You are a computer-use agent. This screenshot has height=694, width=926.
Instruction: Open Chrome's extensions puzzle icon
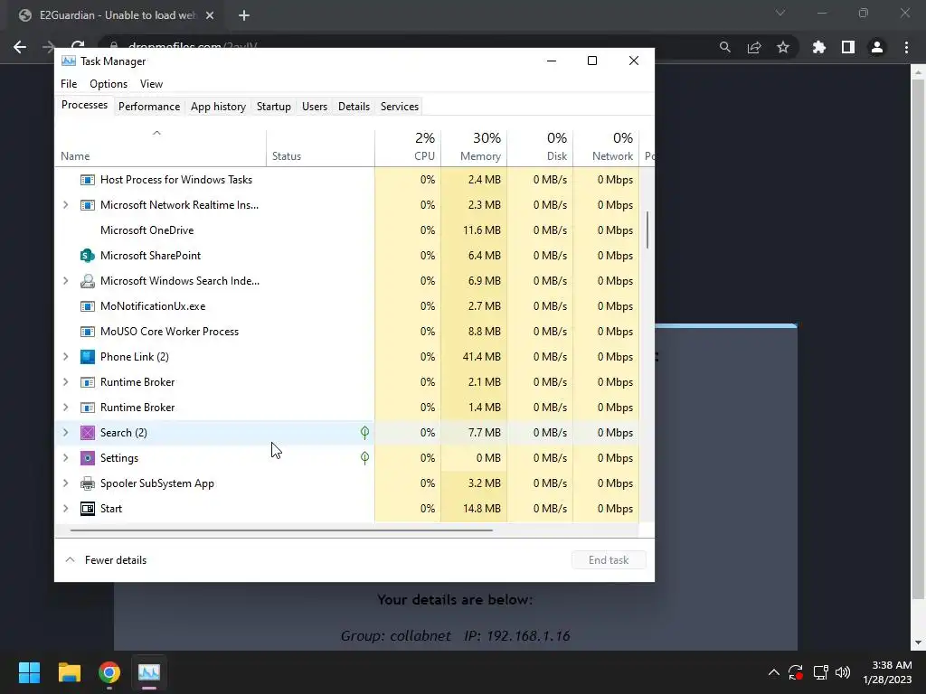click(819, 47)
